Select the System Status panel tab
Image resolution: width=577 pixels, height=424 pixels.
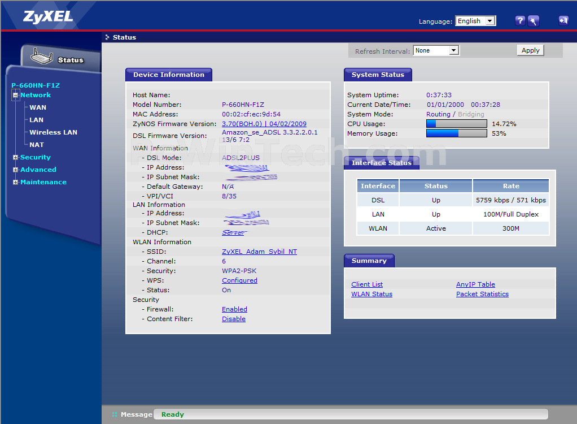coord(378,75)
